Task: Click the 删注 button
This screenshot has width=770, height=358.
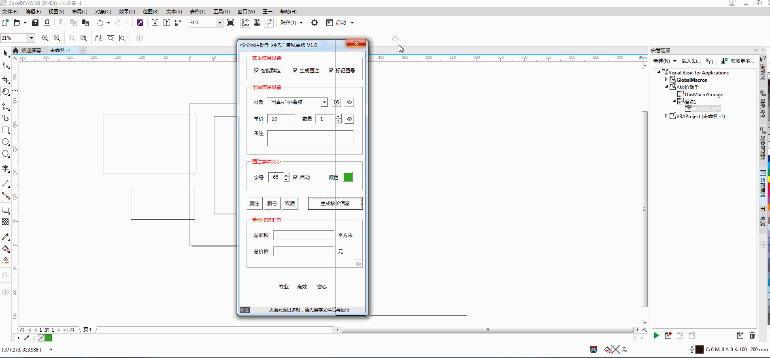Action: click(x=254, y=203)
